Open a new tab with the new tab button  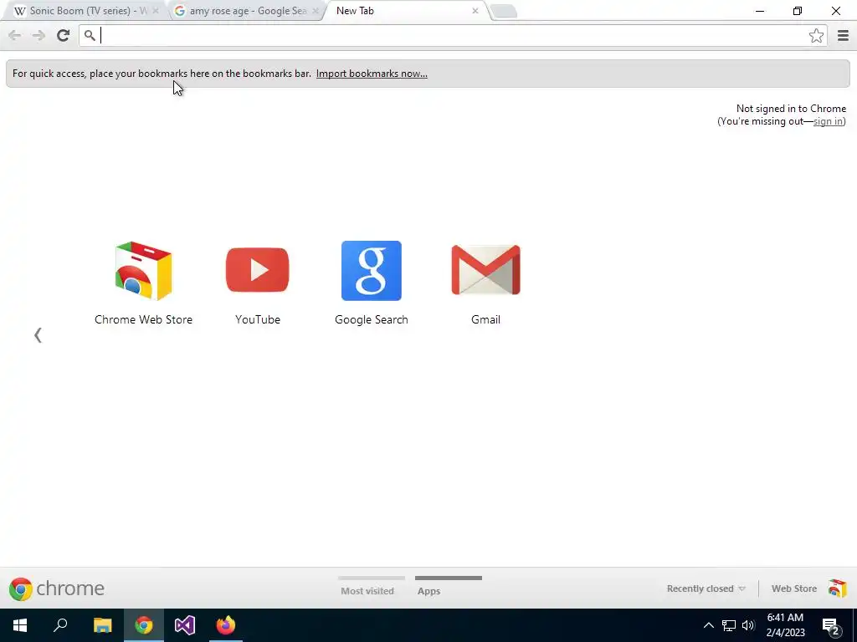coord(503,11)
